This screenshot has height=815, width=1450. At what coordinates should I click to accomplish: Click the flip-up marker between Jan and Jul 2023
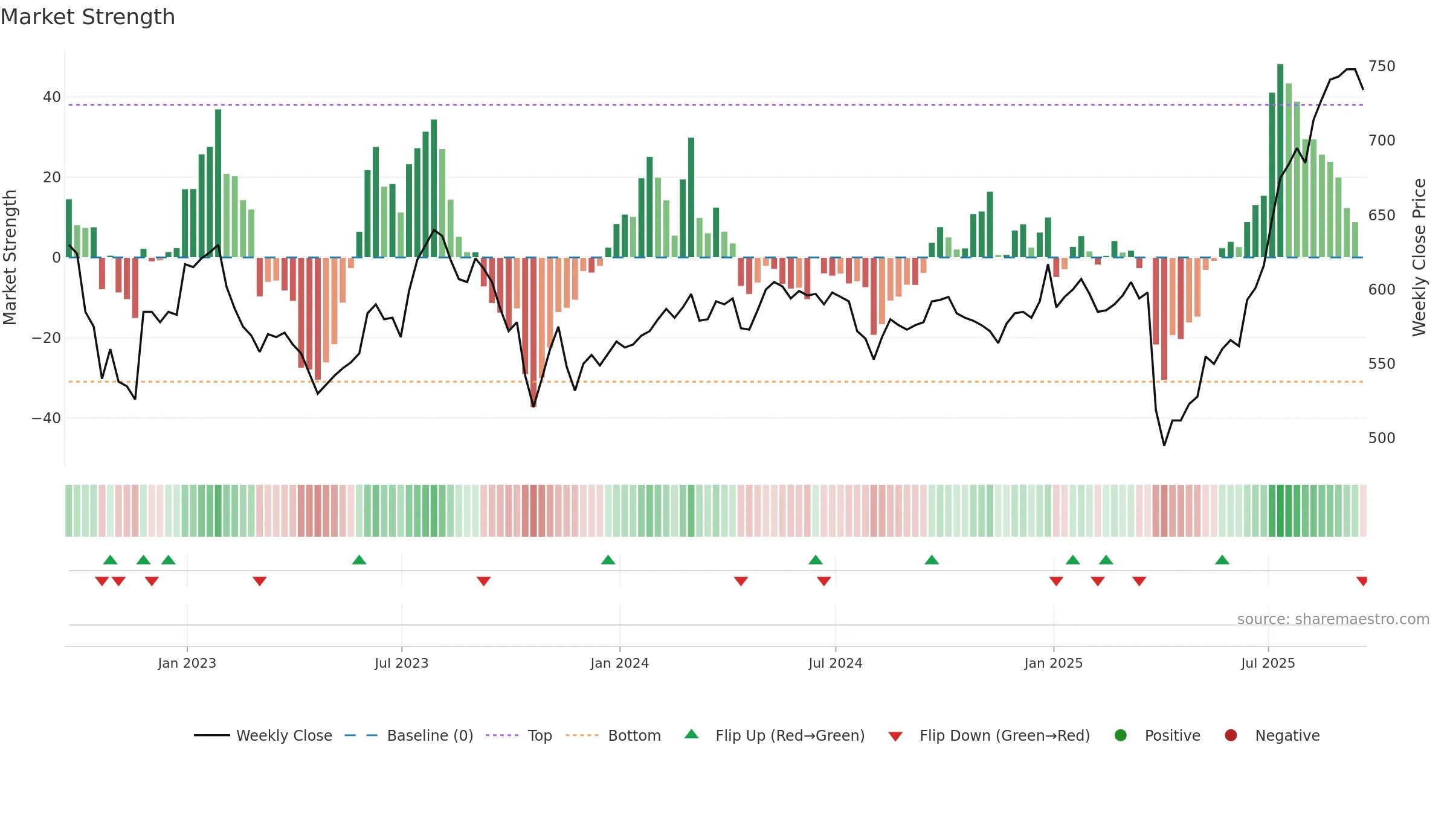[359, 560]
